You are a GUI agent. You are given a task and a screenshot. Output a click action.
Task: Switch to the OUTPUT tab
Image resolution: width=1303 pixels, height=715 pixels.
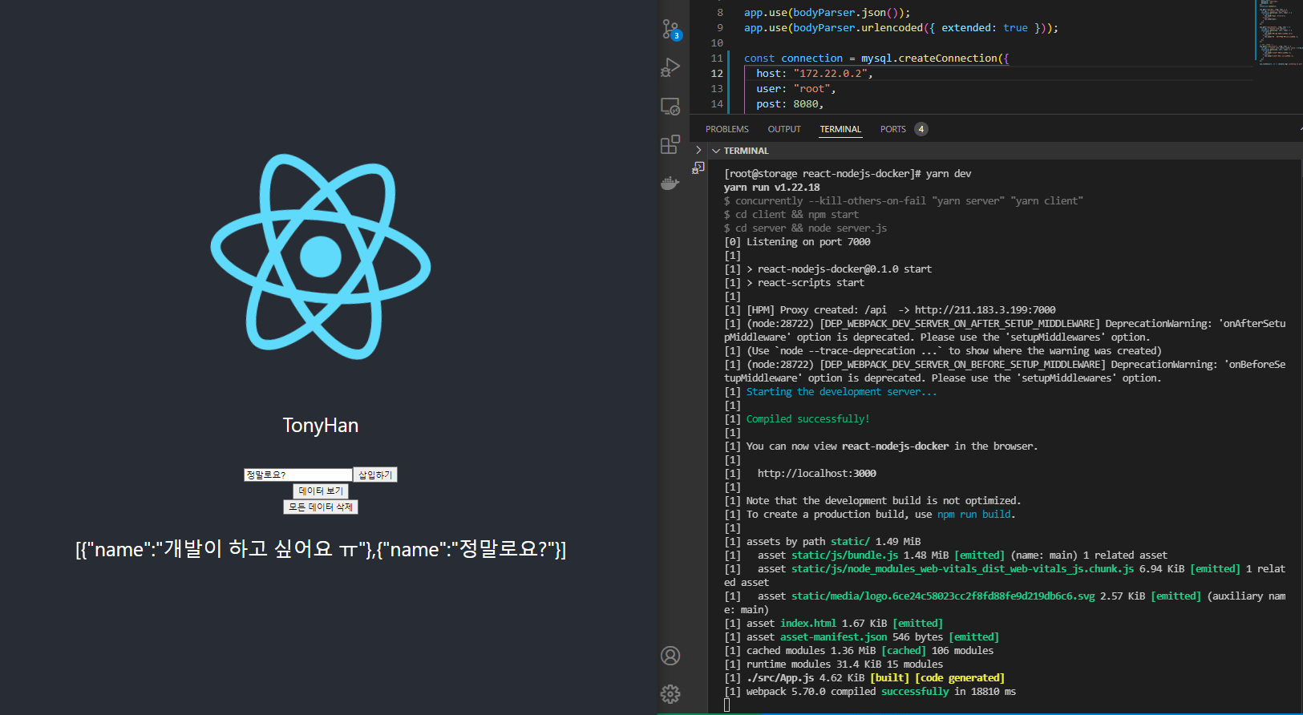(x=784, y=129)
